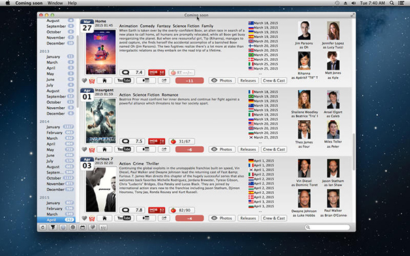
Task: Open the YouTube button for Furious 7
Action: pyautogui.click(x=124, y=218)
